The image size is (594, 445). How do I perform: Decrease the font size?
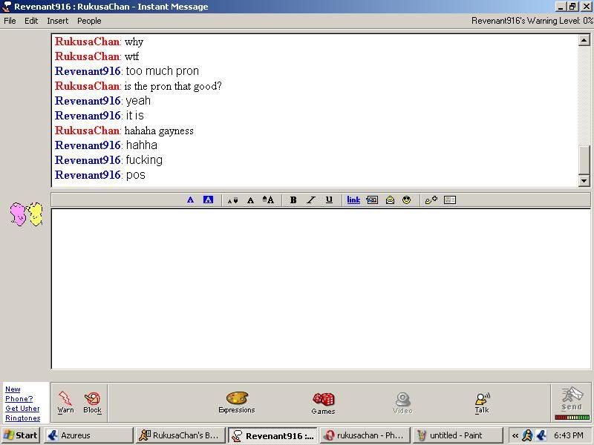click(232, 200)
